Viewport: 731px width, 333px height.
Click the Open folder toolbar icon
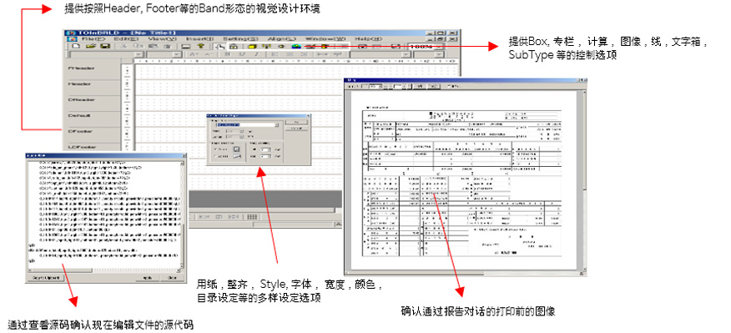90,46
